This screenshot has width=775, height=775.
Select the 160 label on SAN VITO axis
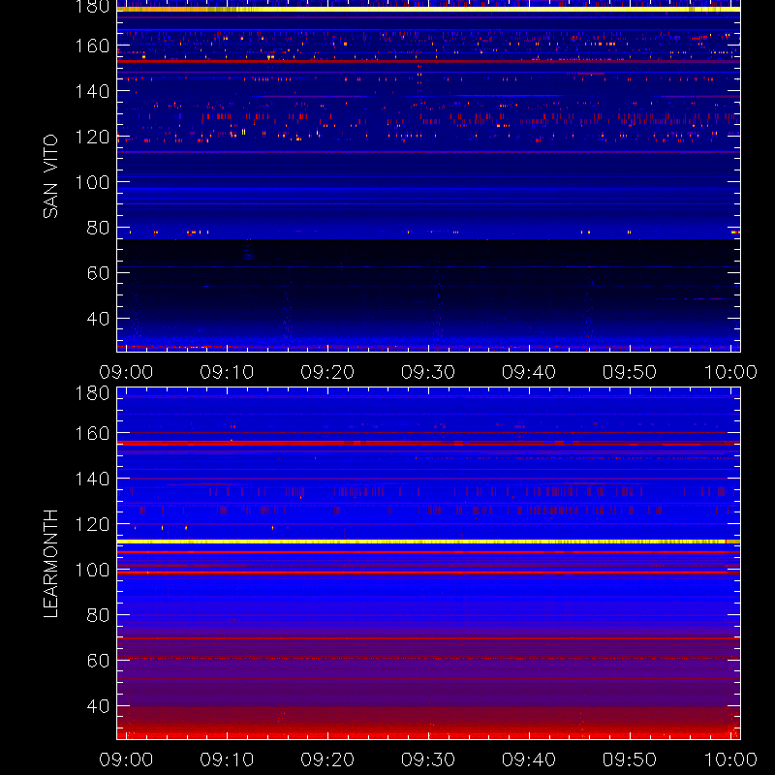[92, 46]
